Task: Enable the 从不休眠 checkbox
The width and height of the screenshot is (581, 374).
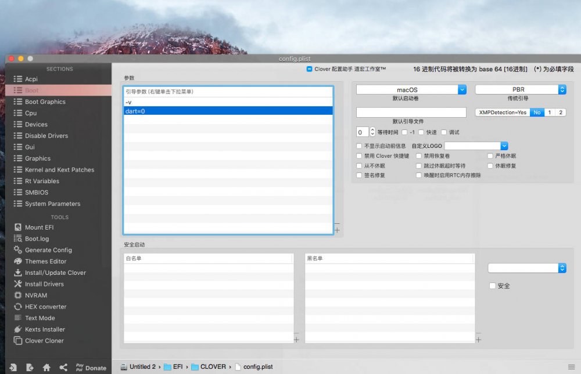Action: click(359, 166)
